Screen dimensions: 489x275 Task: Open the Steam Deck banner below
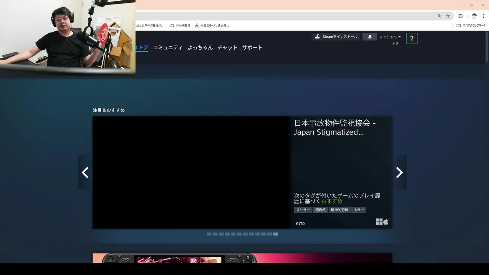242,258
